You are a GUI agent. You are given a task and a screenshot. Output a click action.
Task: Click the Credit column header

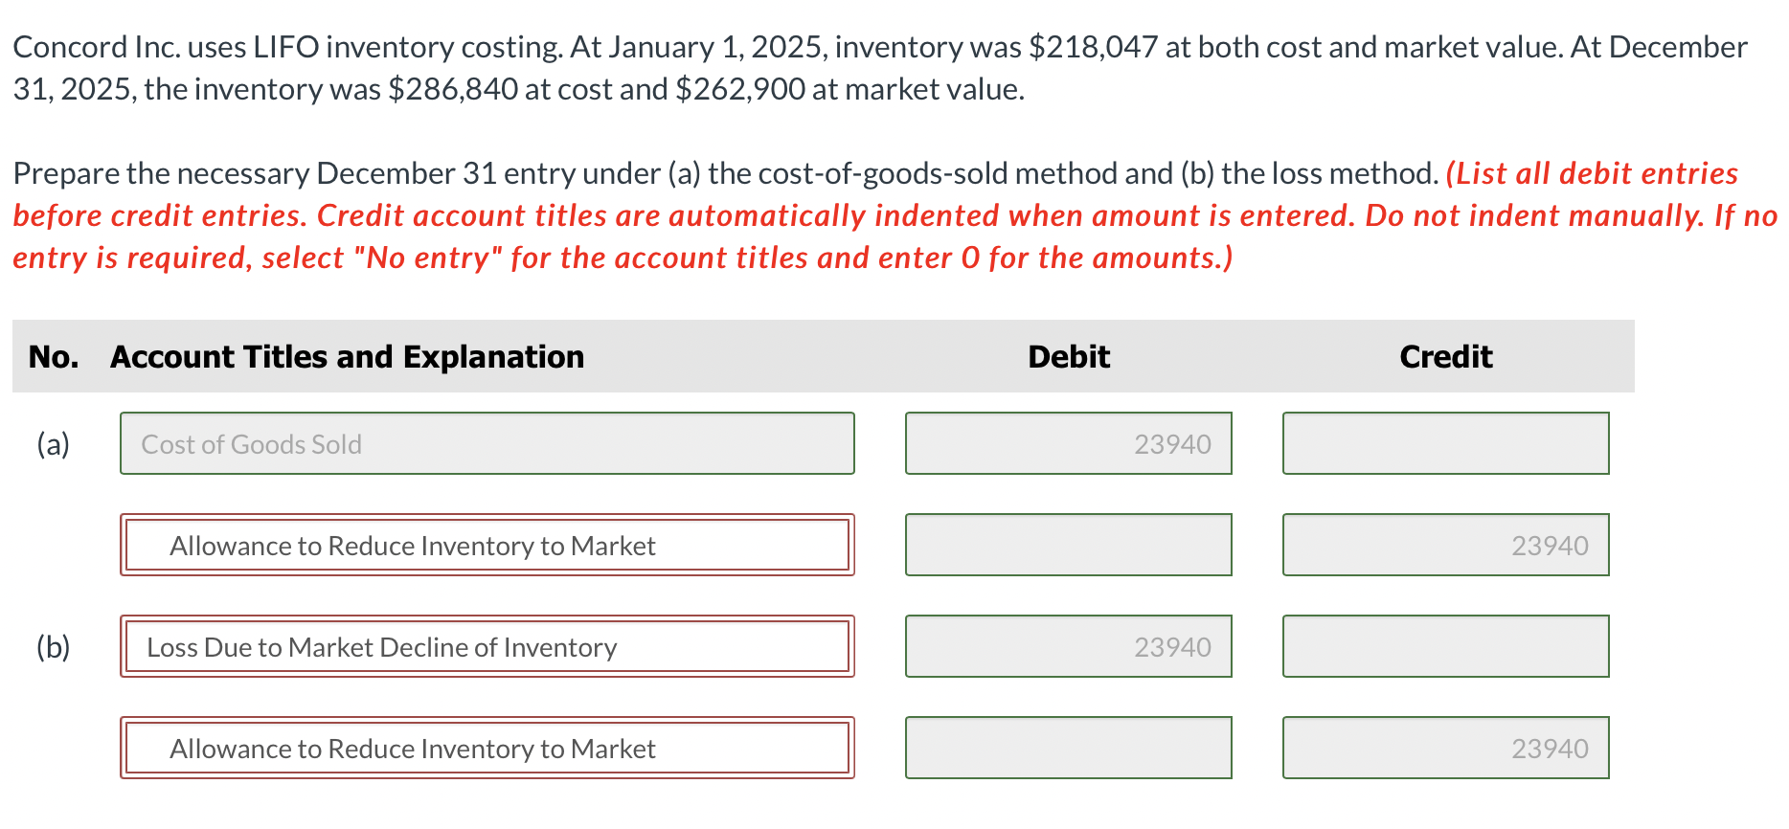tap(1445, 357)
